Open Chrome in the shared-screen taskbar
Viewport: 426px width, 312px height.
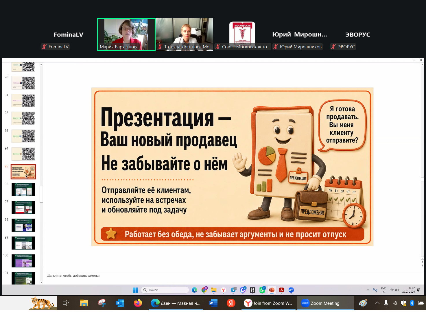pyautogui.click(x=204, y=290)
